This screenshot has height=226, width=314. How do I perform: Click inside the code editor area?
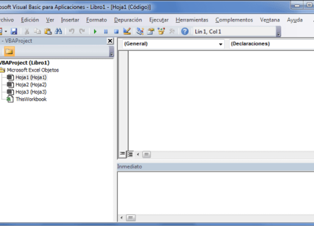tap(221, 101)
